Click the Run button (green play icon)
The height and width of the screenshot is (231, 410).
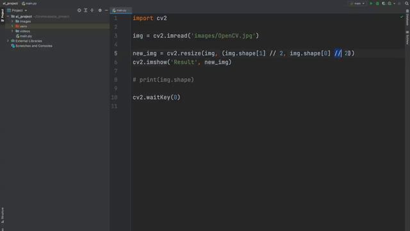click(x=371, y=3)
